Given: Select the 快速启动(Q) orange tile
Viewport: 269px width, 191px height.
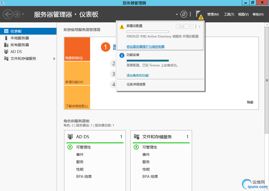Looking at the screenshot, I should pos(77,49).
